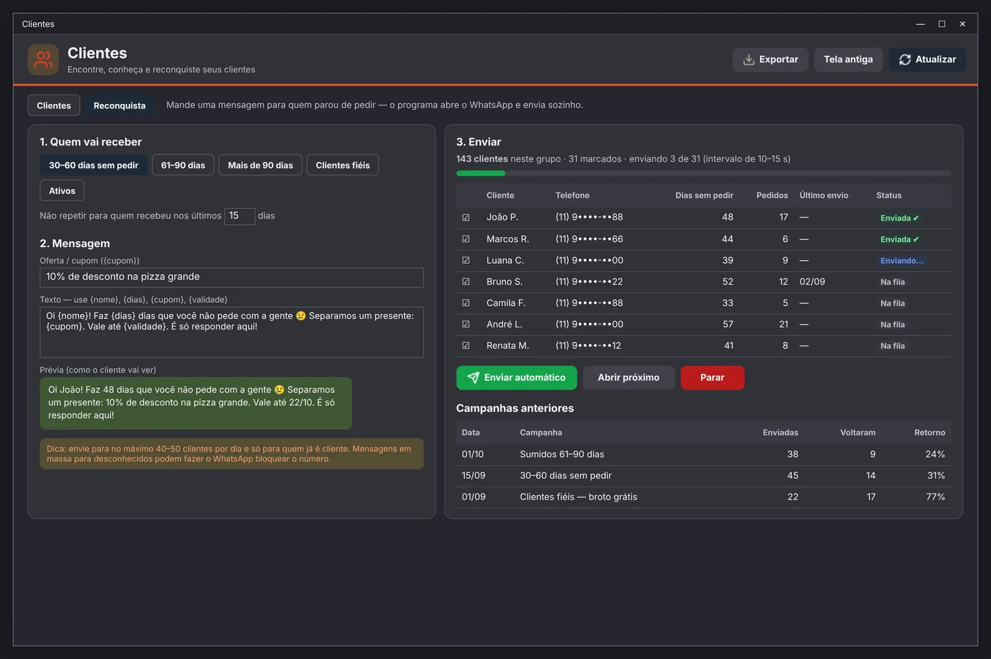This screenshot has height=659, width=991.
Task: Uncheck Renata M. checkbox
Action: click(x=466, y=346)
